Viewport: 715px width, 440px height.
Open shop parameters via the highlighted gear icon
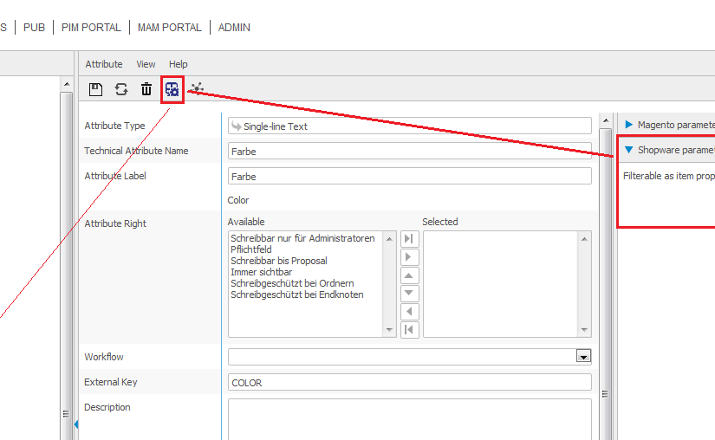point(172,89)
